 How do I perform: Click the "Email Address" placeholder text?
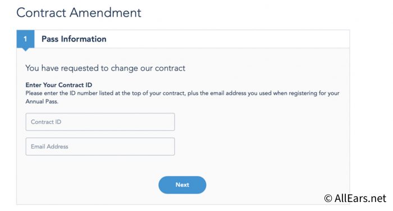[49, 146]
